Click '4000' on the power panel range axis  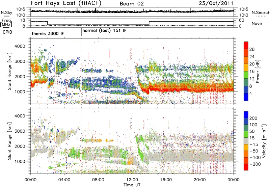[20, 46]
